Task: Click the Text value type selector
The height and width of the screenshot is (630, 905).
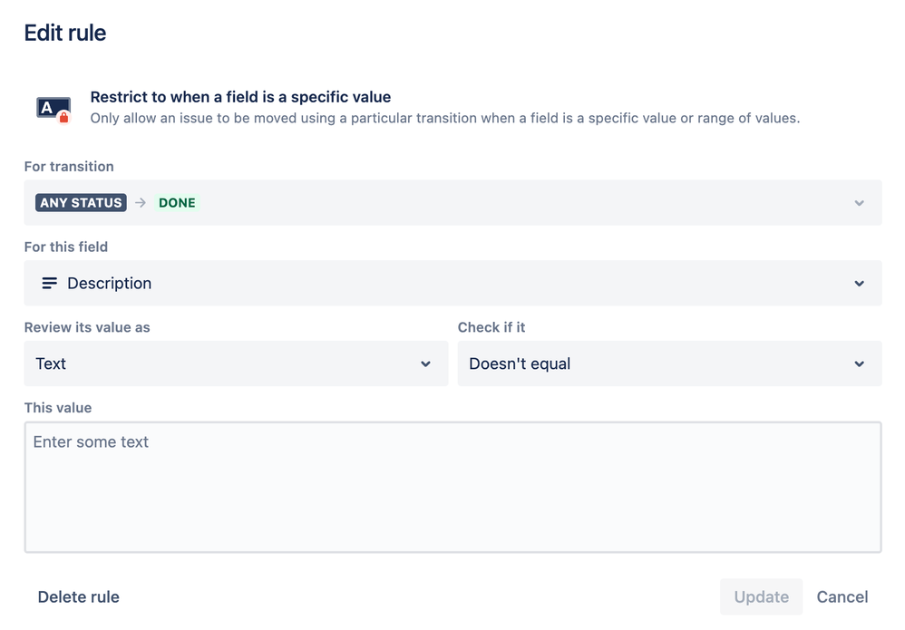Action: (x=236, y=363)
